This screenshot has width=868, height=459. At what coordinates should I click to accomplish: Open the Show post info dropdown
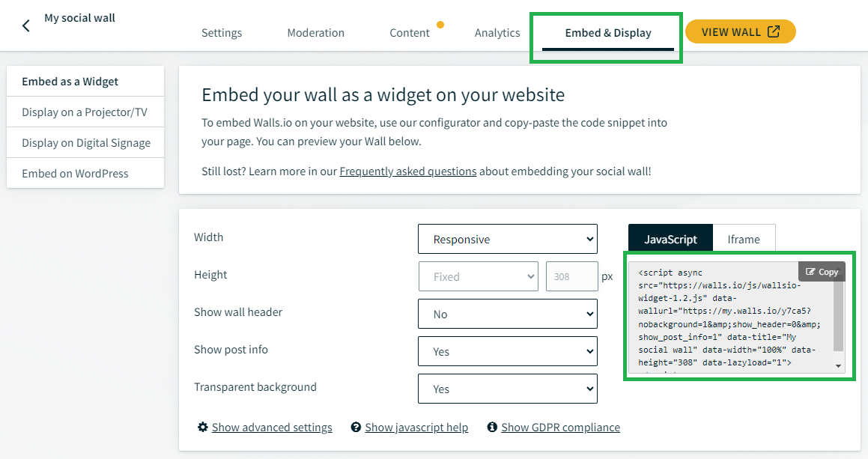[x=508, y=352]
